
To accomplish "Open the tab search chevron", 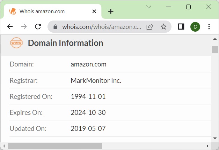I will pyautogui.click(x=148, y=7).
